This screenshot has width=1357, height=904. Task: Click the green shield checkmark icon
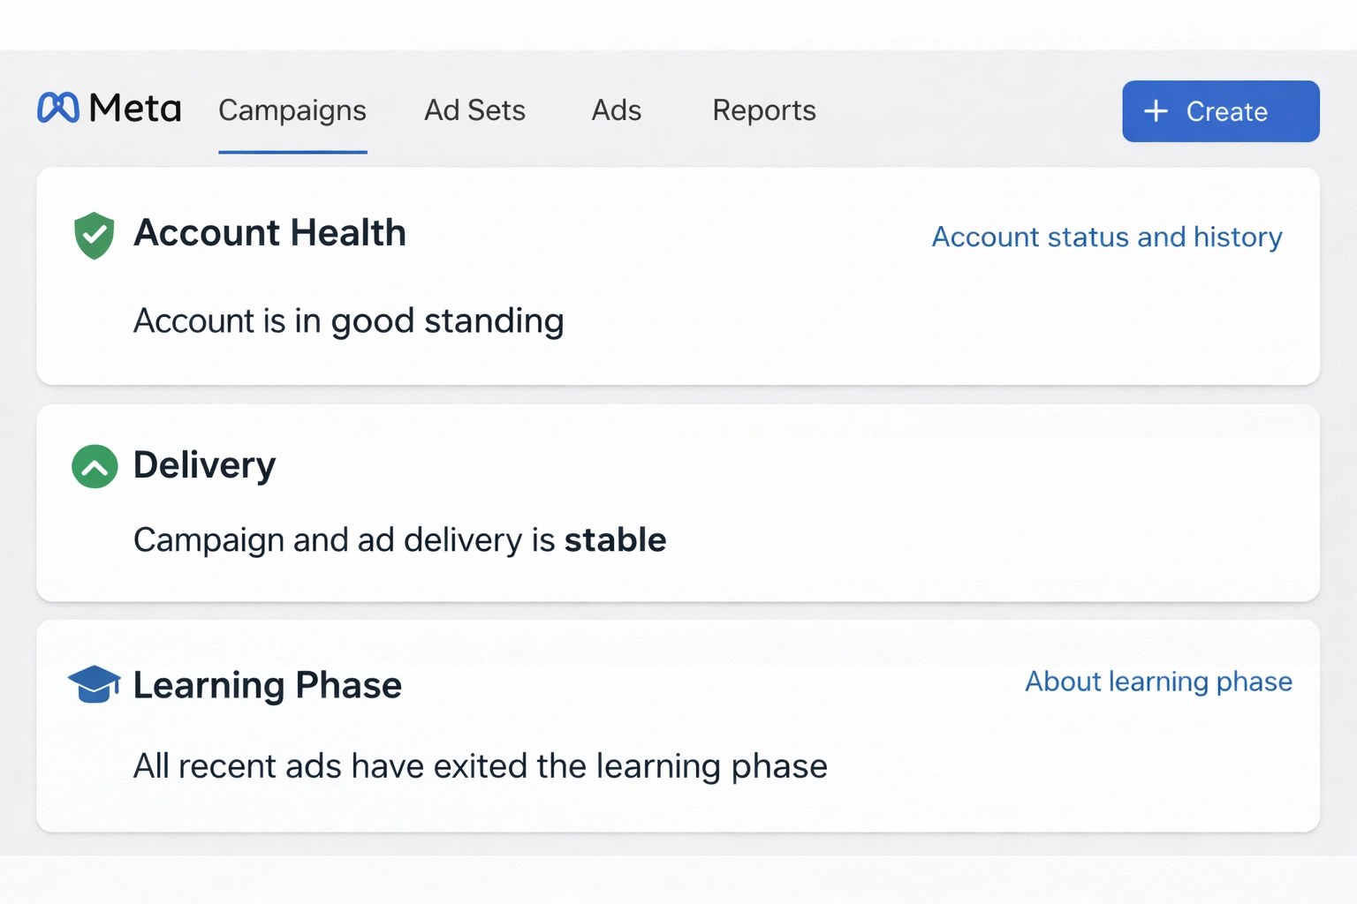(94, 236)
